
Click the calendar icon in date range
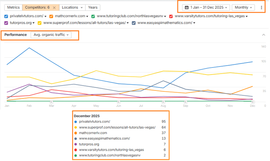coord(187,7)
